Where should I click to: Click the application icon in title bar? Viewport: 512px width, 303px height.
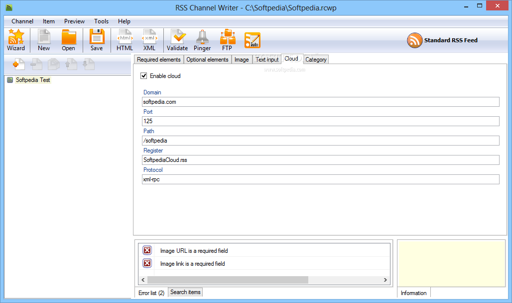pos(9,7)
